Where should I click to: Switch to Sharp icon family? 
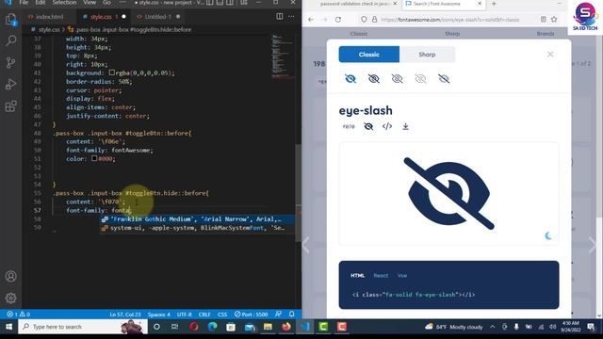pyautogui.click(x=427, y=55)
